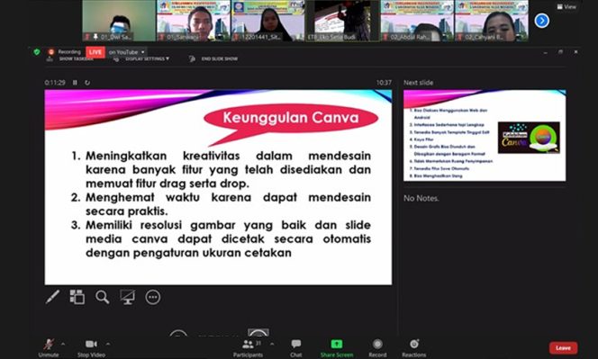Open more slide show options ellipsis
Screen dimensions: 598x359
tap(153, 297)
